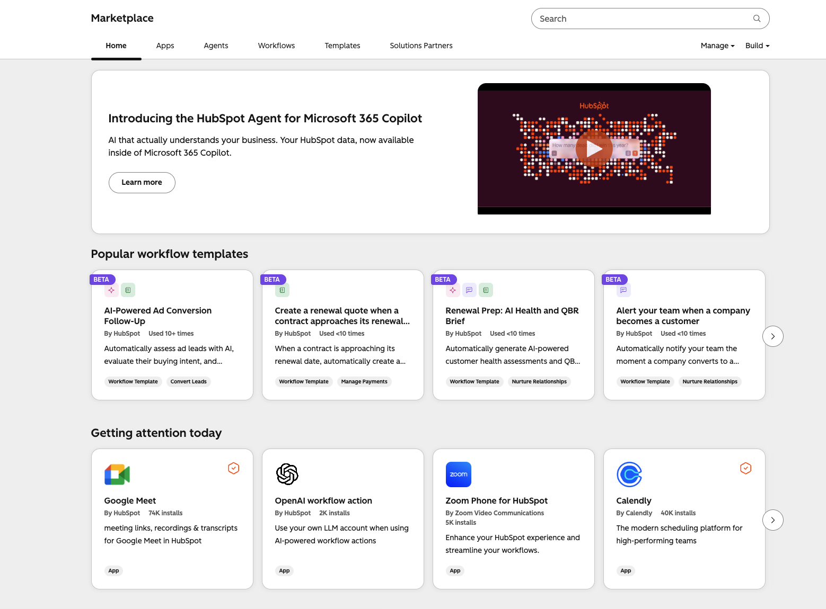Open Create a renewal quote template
The height and width of the screenshot is (609, 826).
tap(342, 316)
